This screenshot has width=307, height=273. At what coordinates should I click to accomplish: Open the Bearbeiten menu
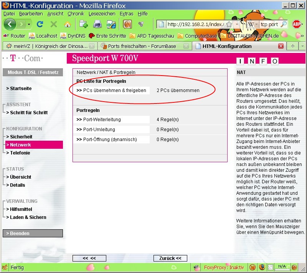tap(31, 14)
